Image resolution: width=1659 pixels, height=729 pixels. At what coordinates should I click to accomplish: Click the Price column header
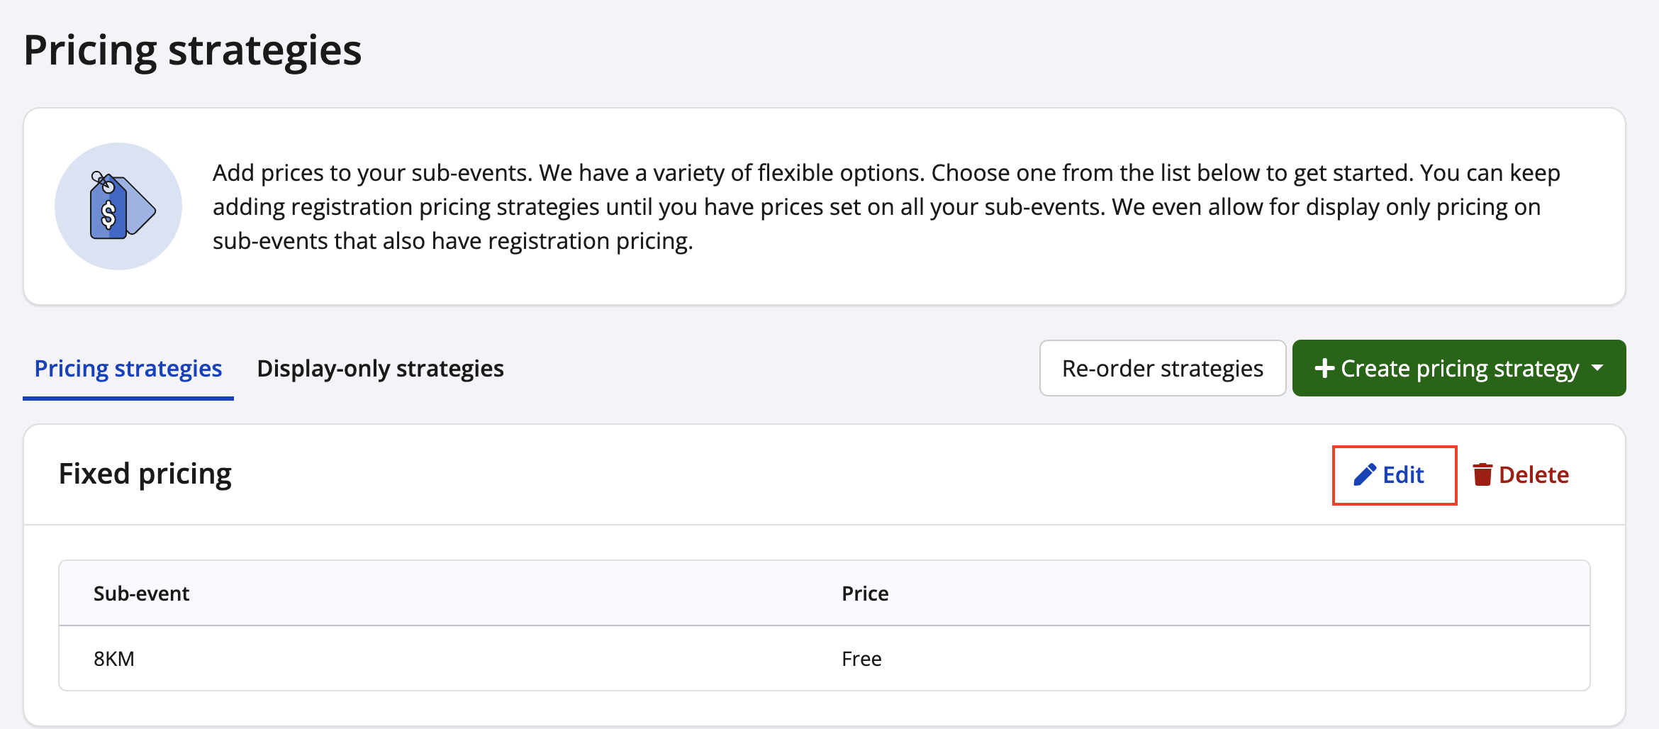click(x=865, y=594)
